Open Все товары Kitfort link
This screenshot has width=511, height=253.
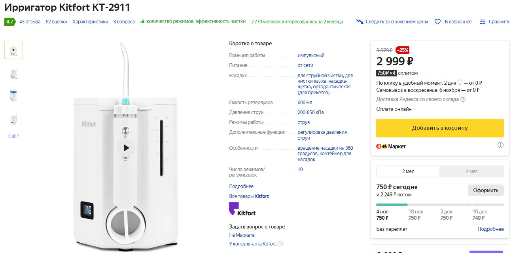249,196
